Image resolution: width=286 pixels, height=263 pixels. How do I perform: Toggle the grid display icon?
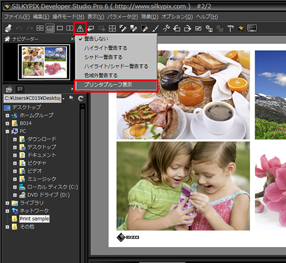112,29
